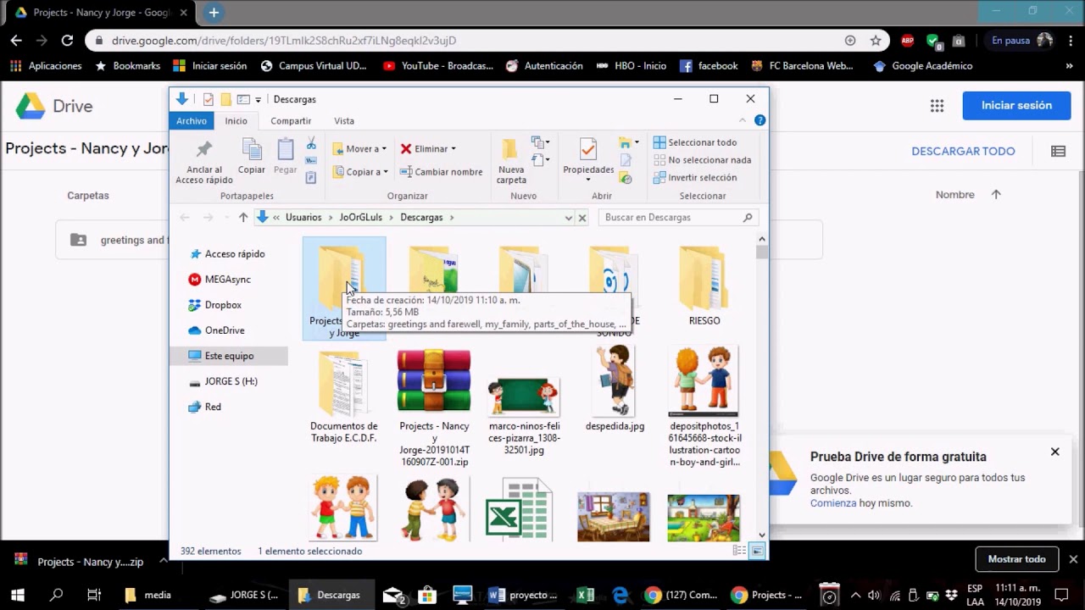Select despedida.jpg file
This screenshot has width=1085, height=610.
click(x=615, y=390)
